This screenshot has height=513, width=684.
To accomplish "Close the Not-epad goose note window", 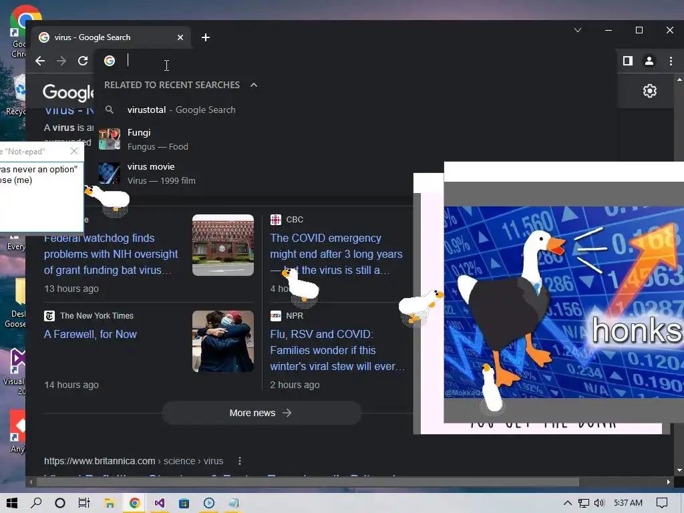I will [74, 151].
